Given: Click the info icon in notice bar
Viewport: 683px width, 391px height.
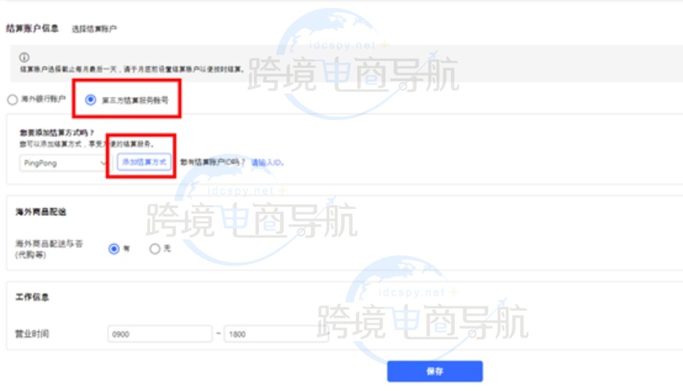Looking at the screenshot, I should point(24,57).
